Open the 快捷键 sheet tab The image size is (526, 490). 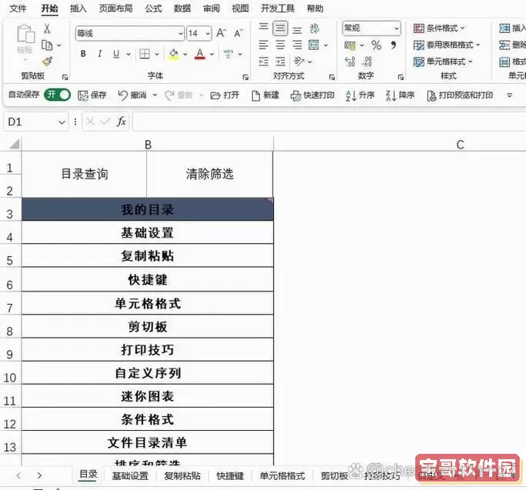(x=230, y=476)
